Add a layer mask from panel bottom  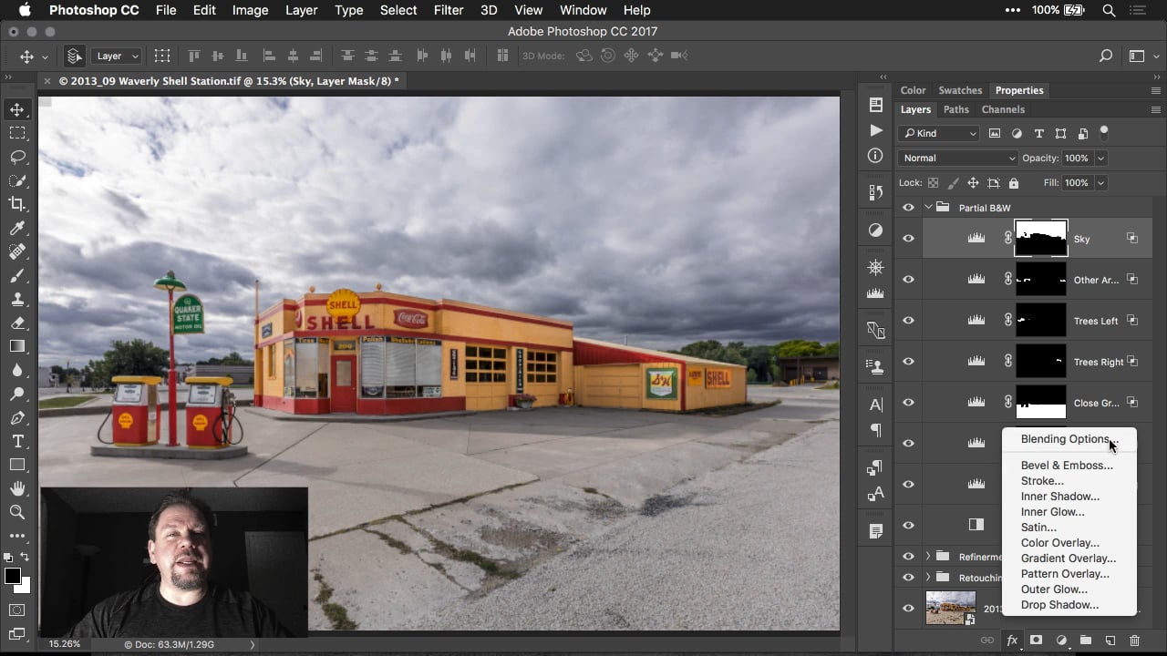tap(1037, 641)
